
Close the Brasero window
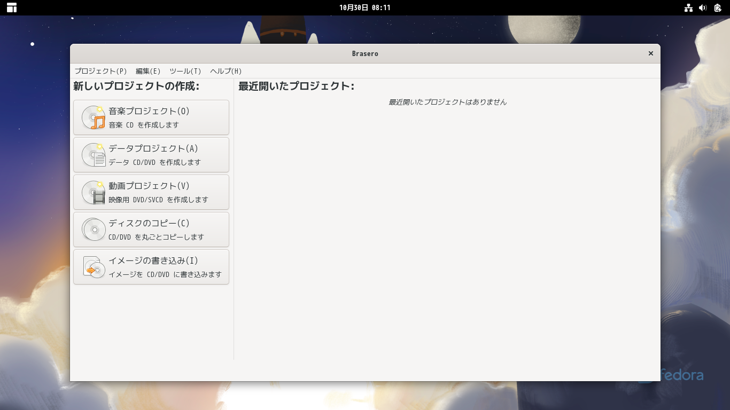pyautogui.click(x=651, y=53)
